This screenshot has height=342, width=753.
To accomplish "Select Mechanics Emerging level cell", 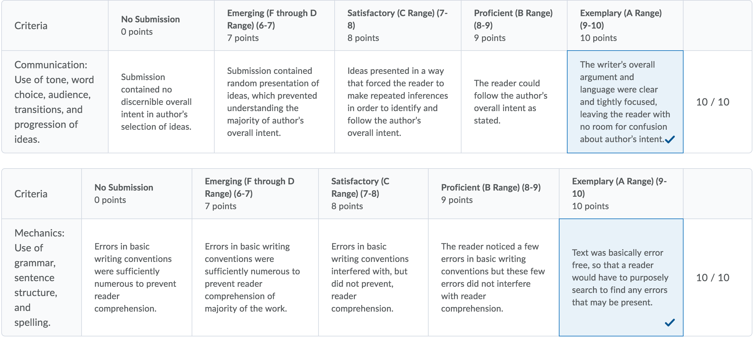I will click(255, 277).
